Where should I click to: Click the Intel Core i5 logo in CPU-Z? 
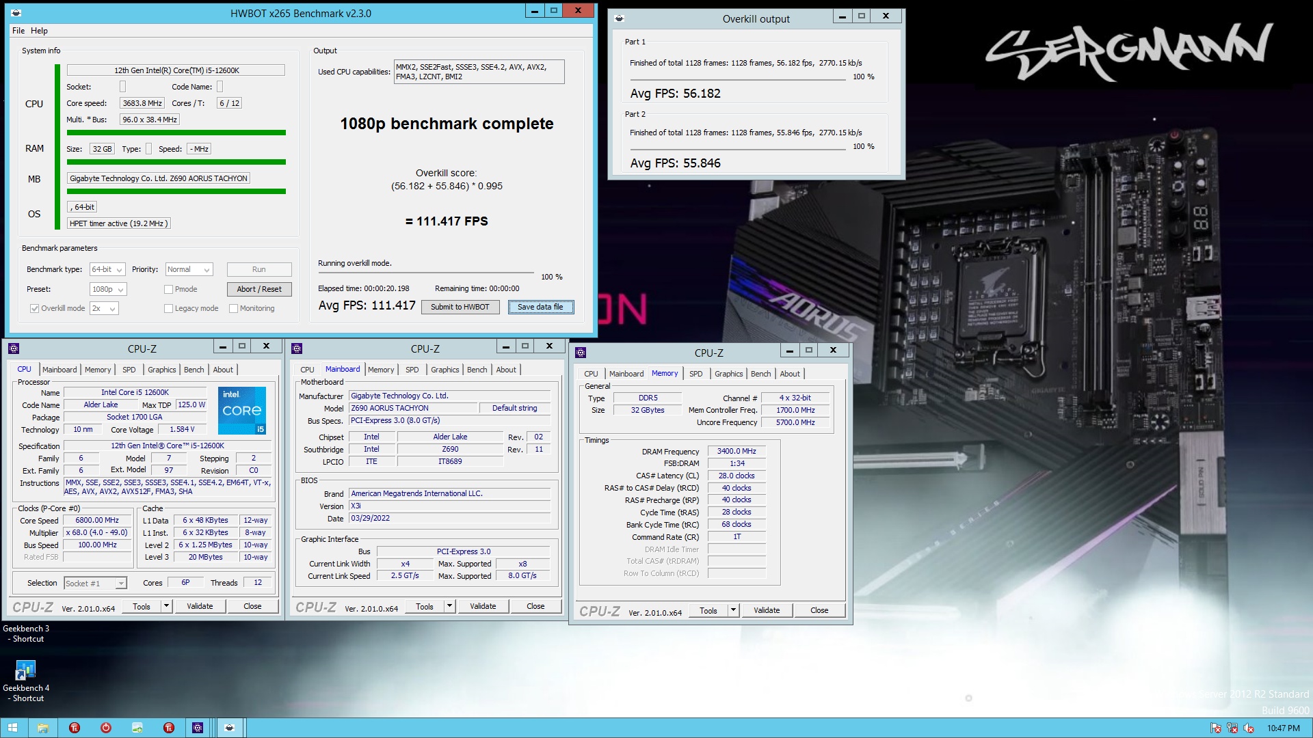[242, 411]
